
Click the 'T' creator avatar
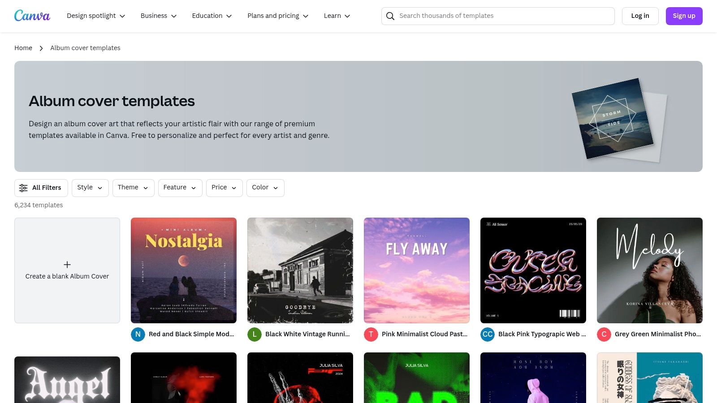point(371,334)
